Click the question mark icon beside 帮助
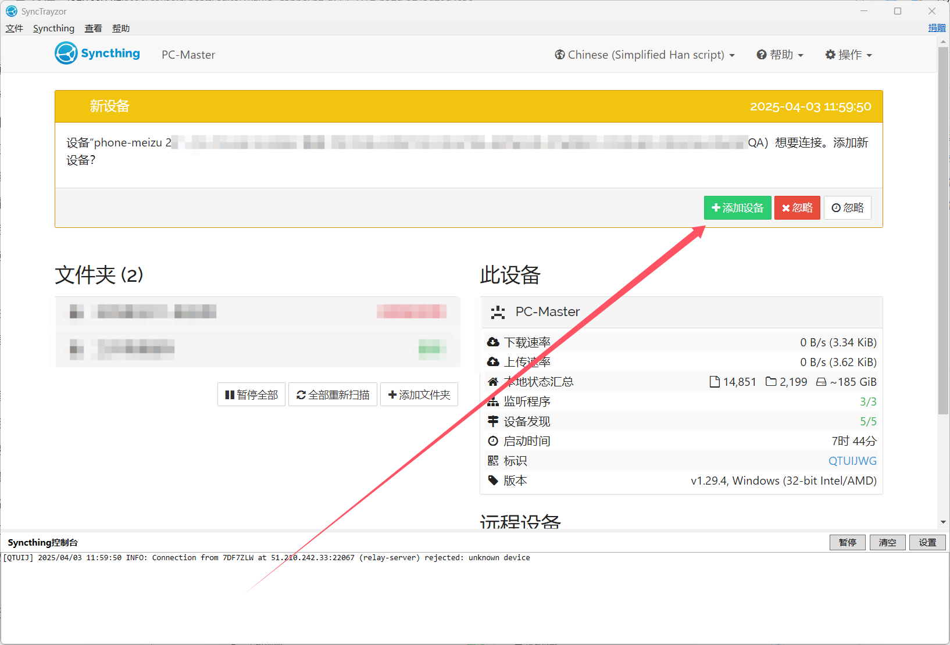The height and width of the screenshot is (645, 950). [x=762, y=55]
